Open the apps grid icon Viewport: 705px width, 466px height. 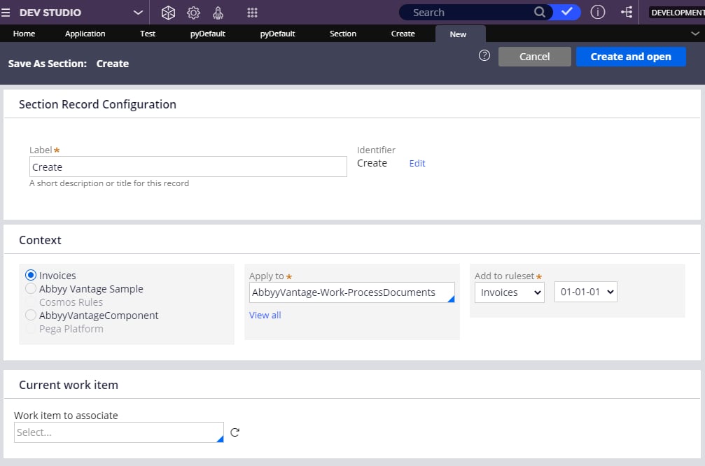click(x=252, y=13)
